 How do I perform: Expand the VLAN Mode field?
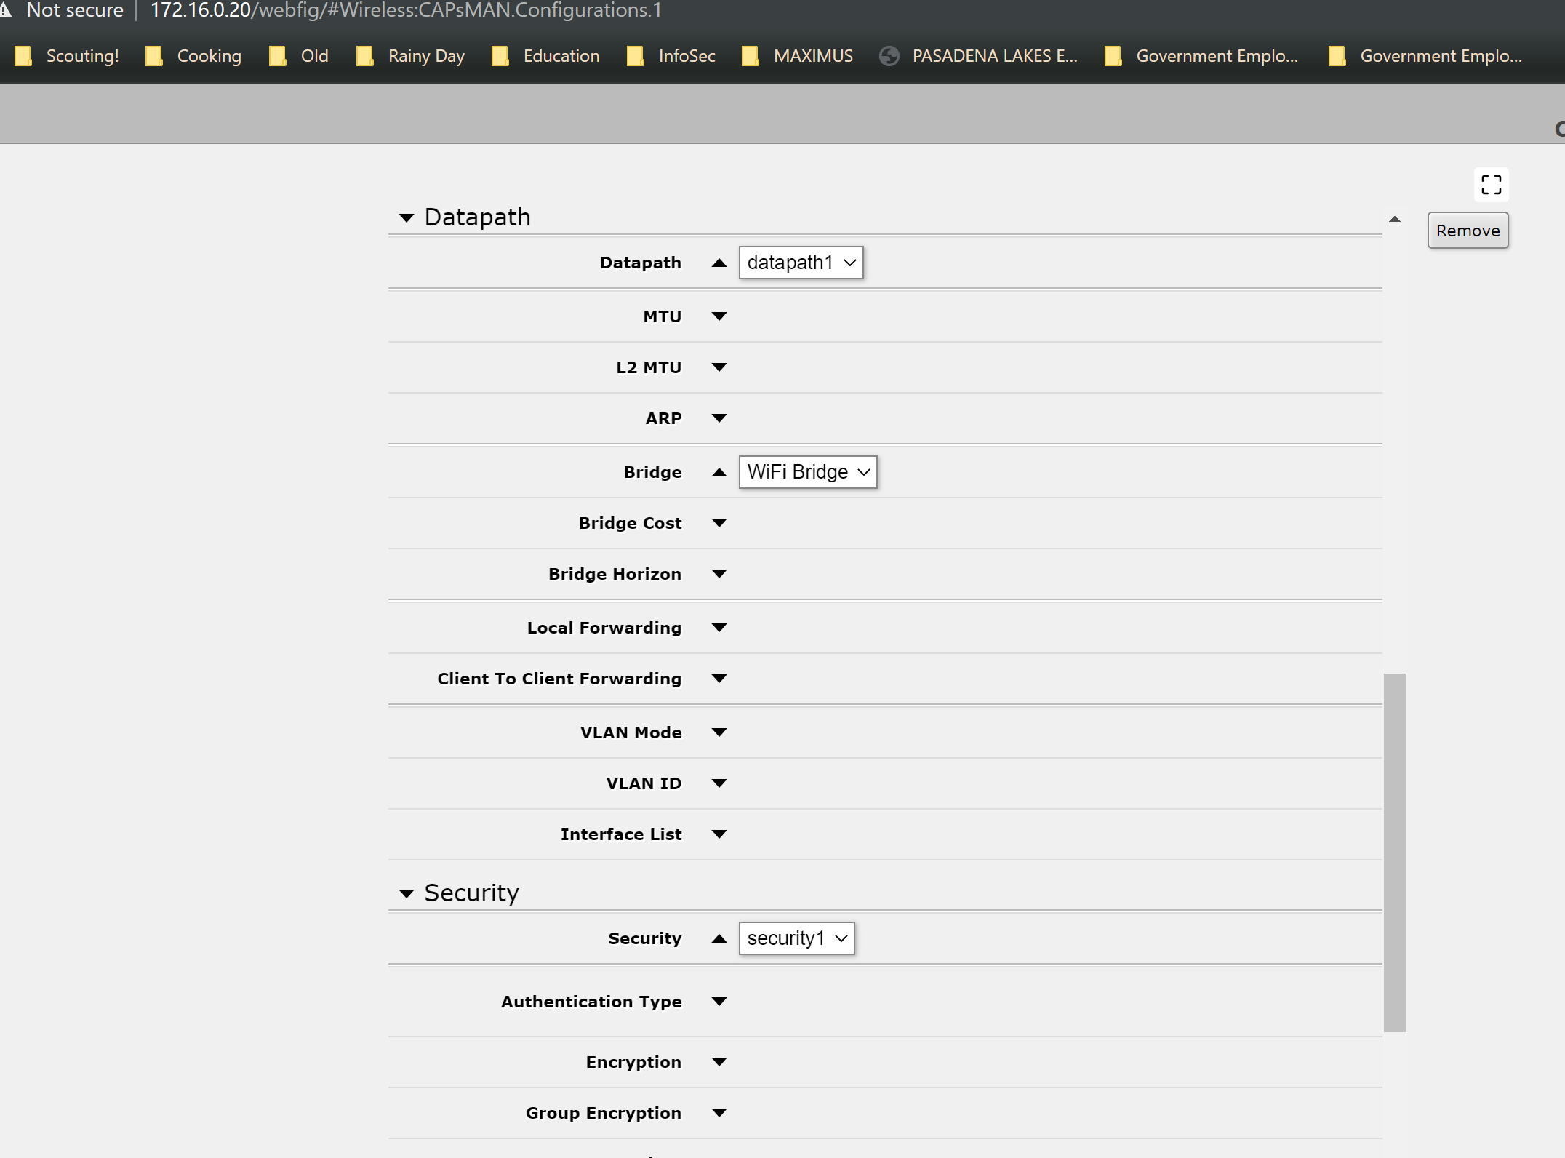tap(719, 732)
